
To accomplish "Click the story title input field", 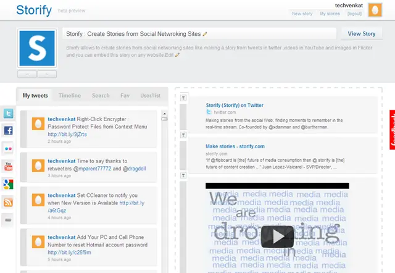I will tap(199, 34).
